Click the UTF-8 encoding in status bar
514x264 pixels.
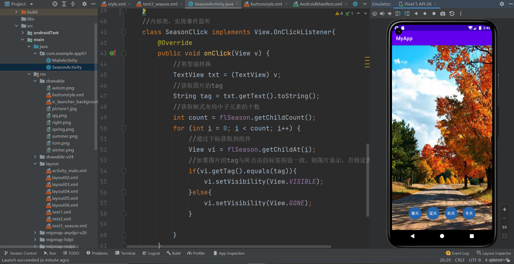click(x=475, y=260)
